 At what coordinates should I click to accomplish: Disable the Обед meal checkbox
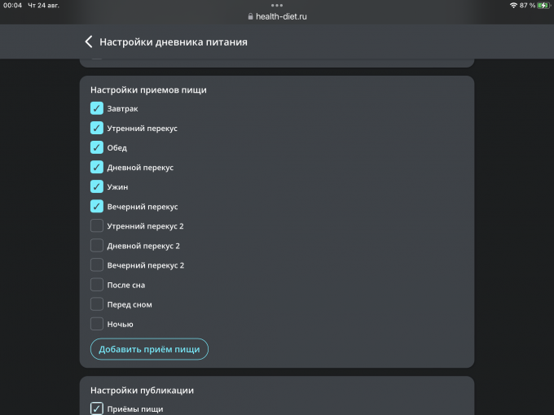pos(97,147)
